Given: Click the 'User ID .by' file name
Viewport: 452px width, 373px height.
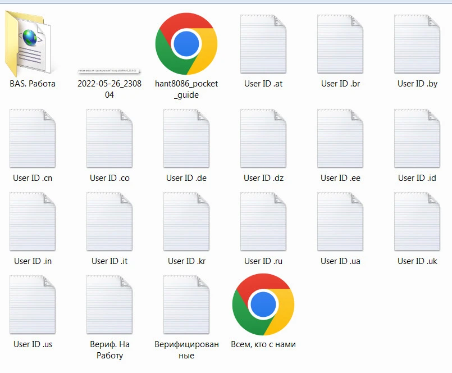Looking at the screenshot, I should pyautogui.click(x=417, y=84).
